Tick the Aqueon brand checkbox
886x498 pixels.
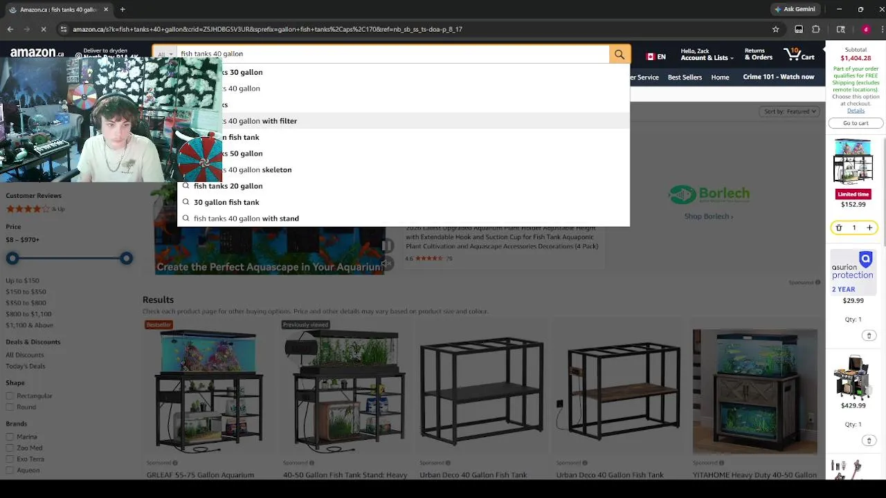10,470
